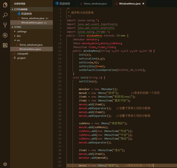Click the VS Code icon on 欢迎使用 tab
The height and width of the screenshot is (168, 177).
tap(56, 4)
